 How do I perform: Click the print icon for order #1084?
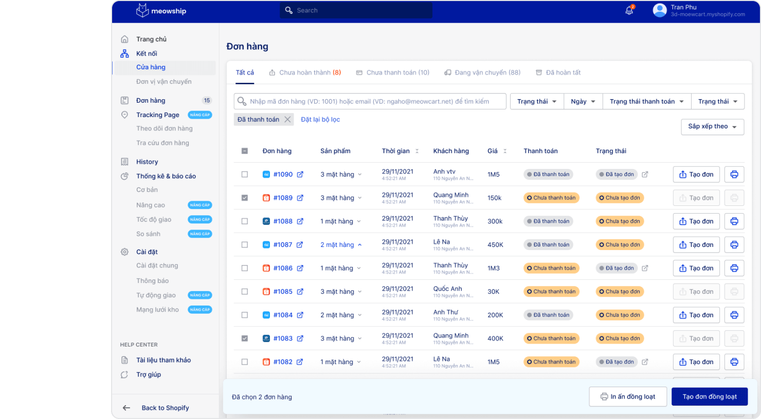coord(734,315)
